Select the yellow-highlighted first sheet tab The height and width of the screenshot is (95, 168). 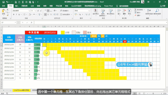(x=22, y=90)
